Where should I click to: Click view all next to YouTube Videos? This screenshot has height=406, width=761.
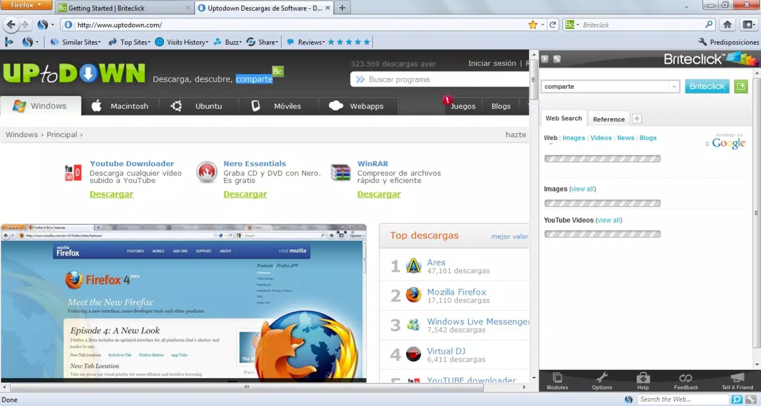click(x=609, y=220)
